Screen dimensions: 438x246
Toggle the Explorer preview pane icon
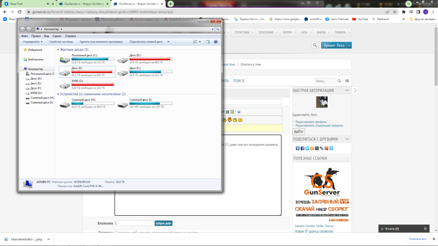point(207,42)
